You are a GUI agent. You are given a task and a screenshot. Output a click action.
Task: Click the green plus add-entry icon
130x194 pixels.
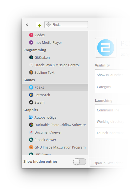tap(39, 25)
